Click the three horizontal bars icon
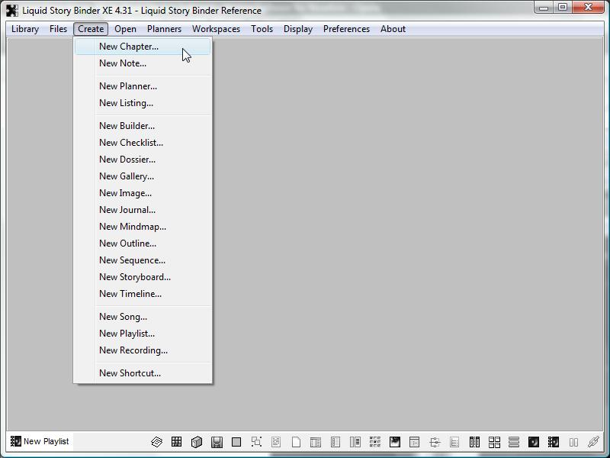The width and height of the screenshot is (610, 458). coord(514,442)
